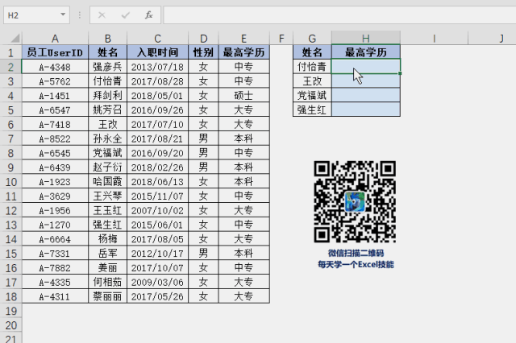Viewport: 516px width, 343px height.
Task: Select the date cell 2018/05/01
Action: [x=157, y=96]
